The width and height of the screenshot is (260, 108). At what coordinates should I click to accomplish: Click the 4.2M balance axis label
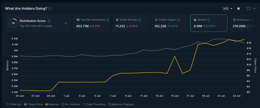(14, 38)
